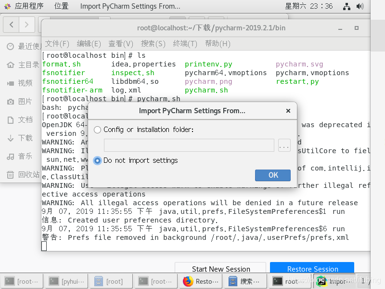Click the volume speaker icon in top bar

click(x=360, y=6)
